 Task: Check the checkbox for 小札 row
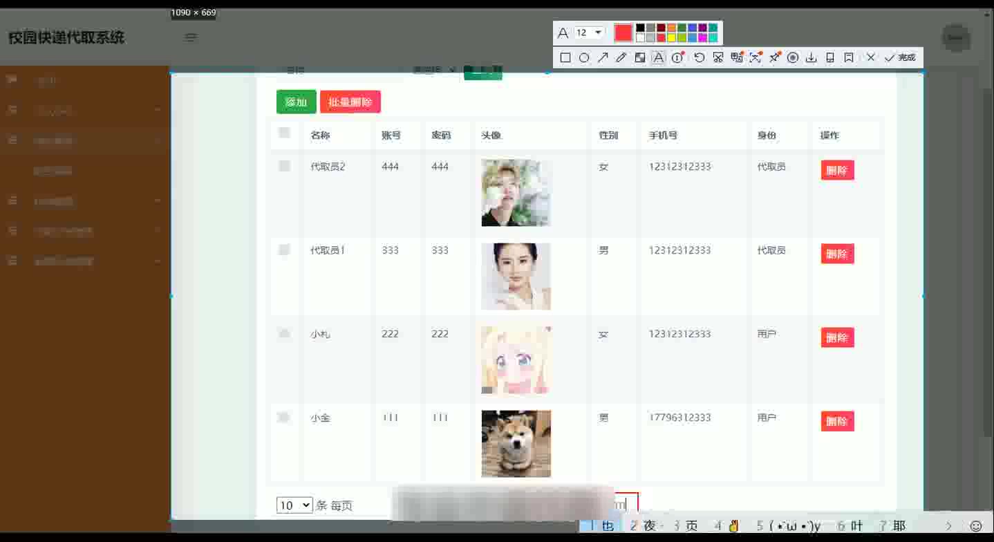284,333
